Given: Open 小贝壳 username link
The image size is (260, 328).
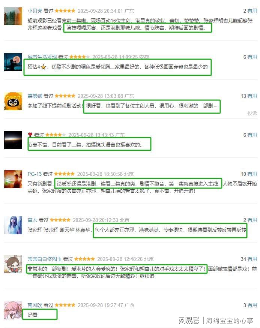Looking at the screenshot, I should click(x=35, y=11).
